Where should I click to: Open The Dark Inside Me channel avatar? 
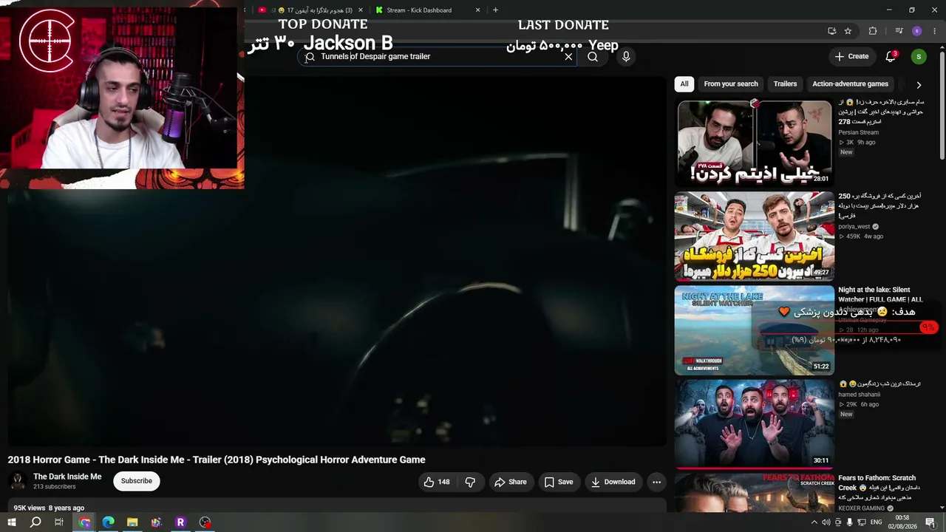coord(18,481)
